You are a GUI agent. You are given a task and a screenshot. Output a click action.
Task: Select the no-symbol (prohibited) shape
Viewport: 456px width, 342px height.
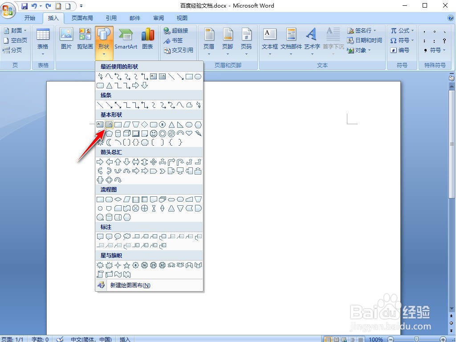(171, 134)
